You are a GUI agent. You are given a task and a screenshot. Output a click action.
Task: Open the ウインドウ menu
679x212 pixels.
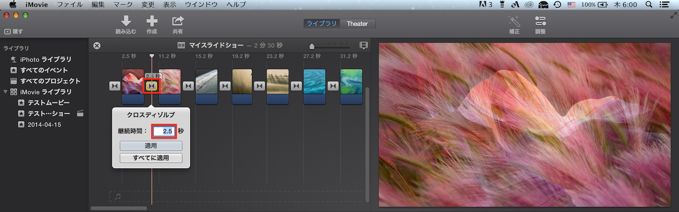tap(201, 5)
